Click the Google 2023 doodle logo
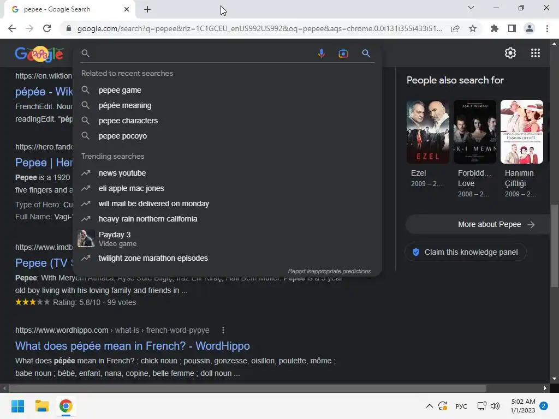Image resolution: width=559 pixels, height=419 pixels. click(x=39, y=54)
